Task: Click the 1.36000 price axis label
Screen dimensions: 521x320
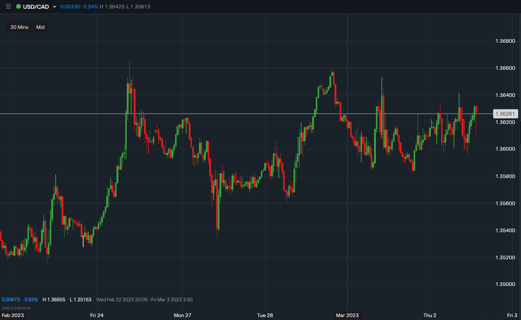Action: coord(505,149)
